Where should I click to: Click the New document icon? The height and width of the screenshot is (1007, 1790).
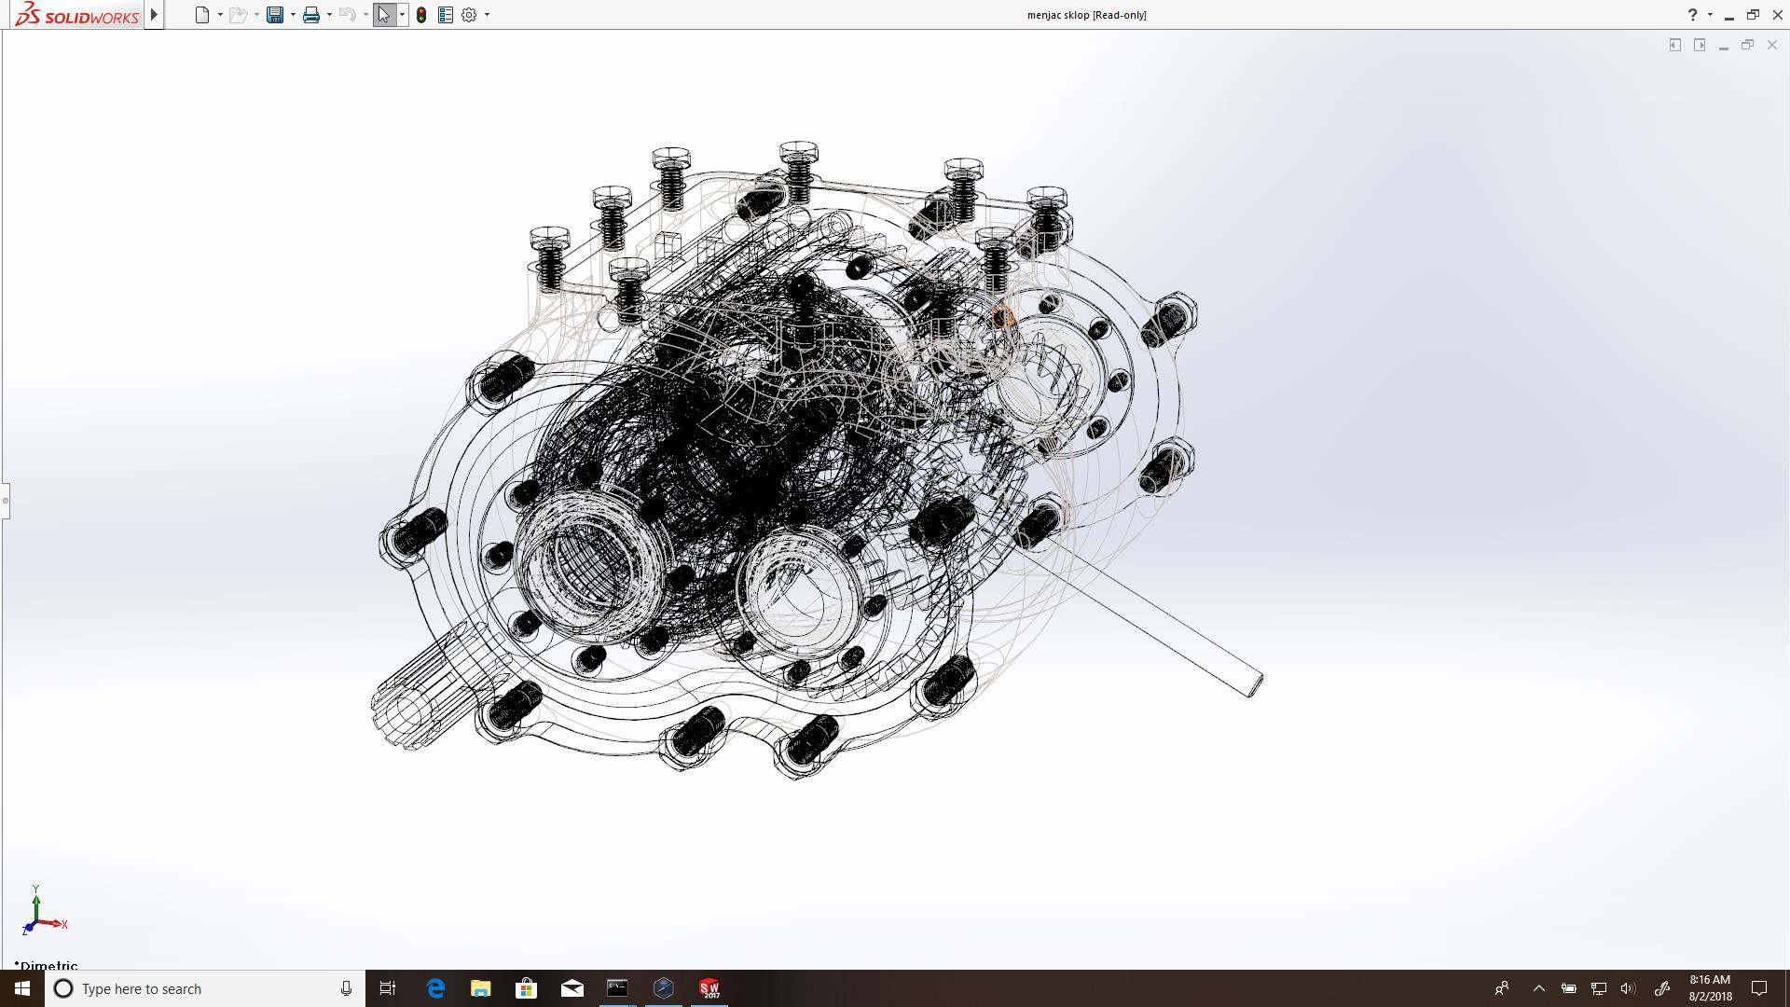(201, 15)
